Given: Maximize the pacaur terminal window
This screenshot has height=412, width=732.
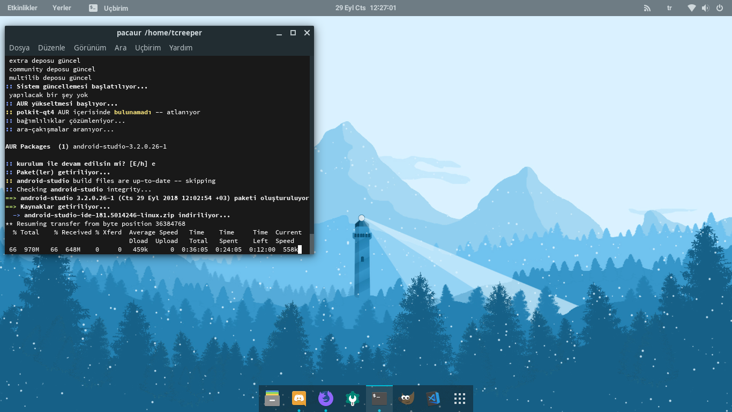Looking at the screenshot, I should tap(293, 33).
